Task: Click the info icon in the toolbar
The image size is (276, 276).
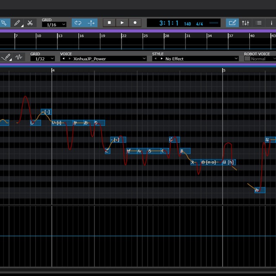Action: pyautogui.click(x=272, y=23)
